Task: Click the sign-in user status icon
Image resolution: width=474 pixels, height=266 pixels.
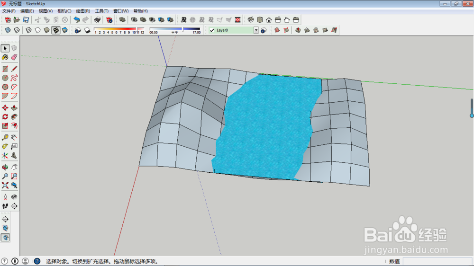Action: 26,261
